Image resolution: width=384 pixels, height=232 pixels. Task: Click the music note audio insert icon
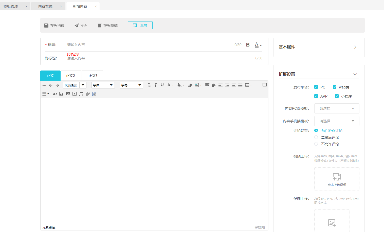pos(81,94)
